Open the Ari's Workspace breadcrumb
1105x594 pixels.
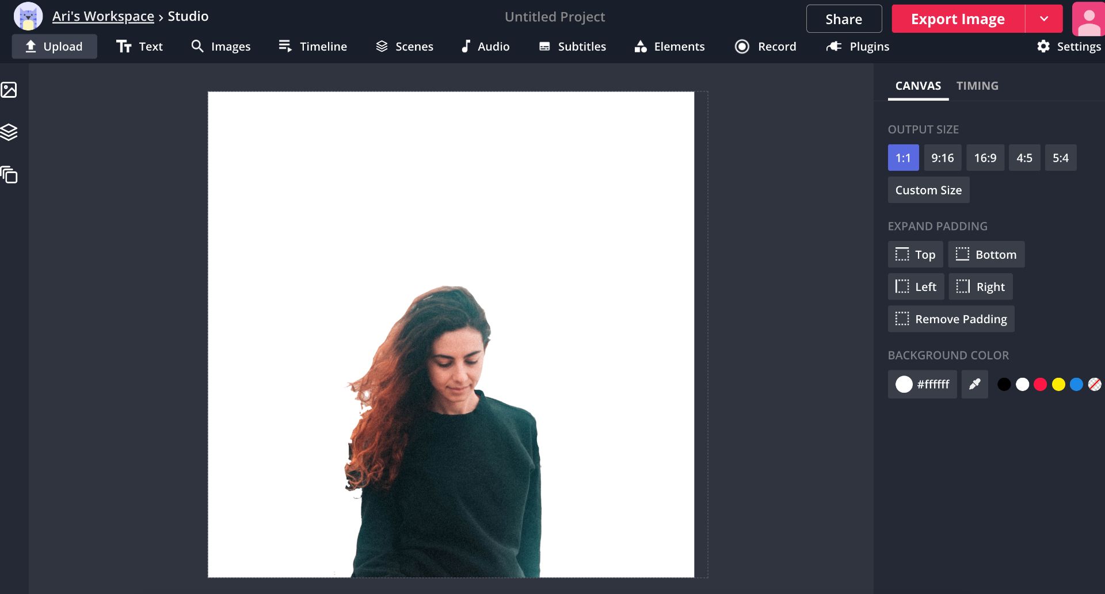coord(104,16)
